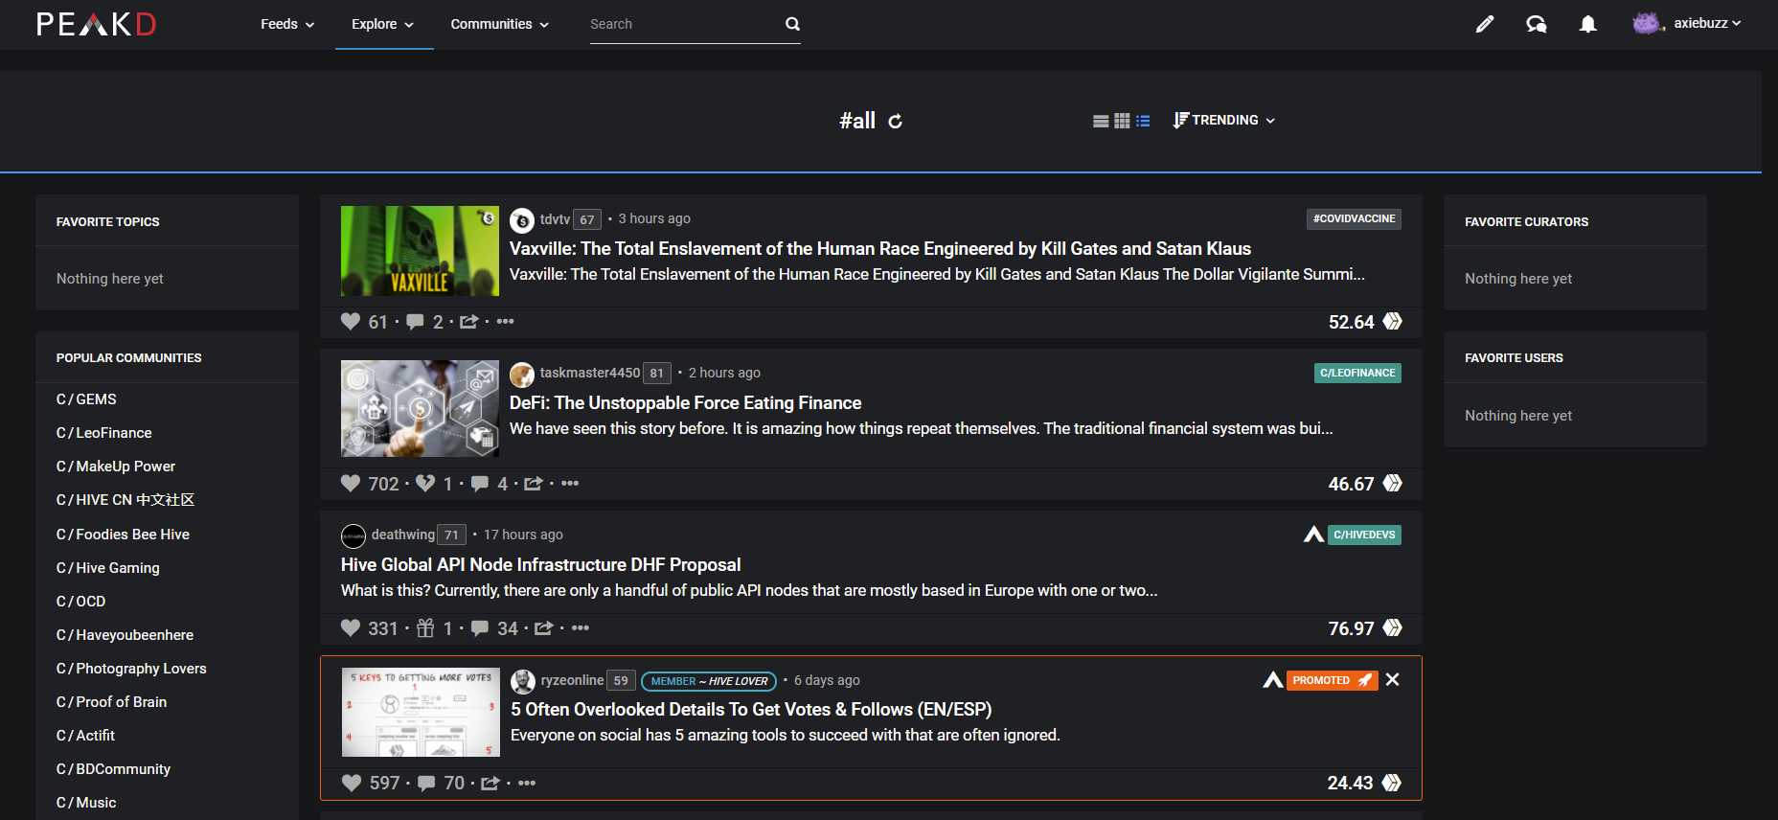Viewport: 1778px width, 820px height.
Task: Open taskmaster4450 author profile
Action: [589, 373]
